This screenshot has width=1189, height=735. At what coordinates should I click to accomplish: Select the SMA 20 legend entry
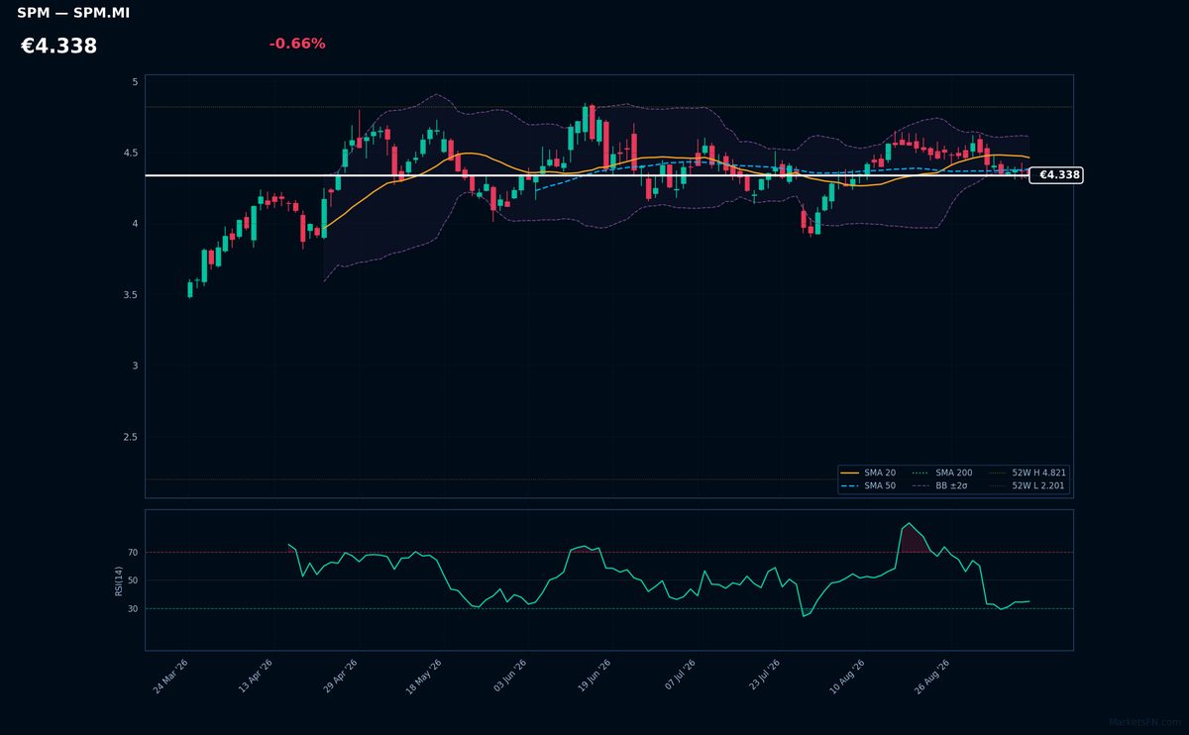[x=868, y=473]
